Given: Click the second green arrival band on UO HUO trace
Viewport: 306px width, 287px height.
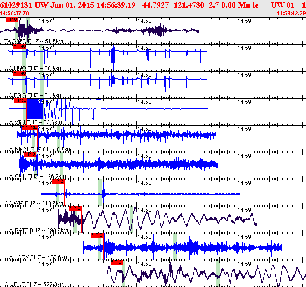Looking at the screenshot, I should [41, 58].
